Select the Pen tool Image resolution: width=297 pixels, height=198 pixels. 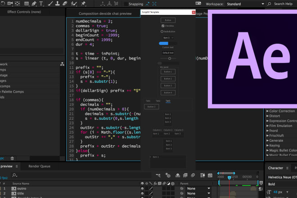tap(34, 4)
